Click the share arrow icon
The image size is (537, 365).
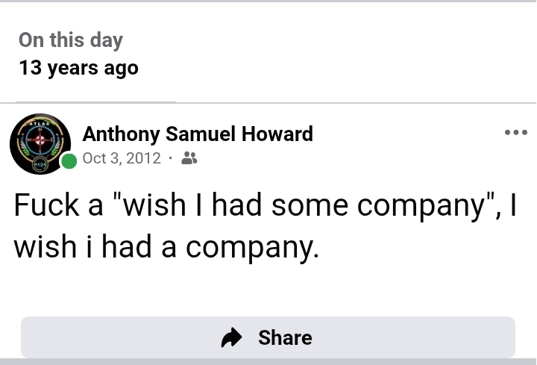[233, 338]
